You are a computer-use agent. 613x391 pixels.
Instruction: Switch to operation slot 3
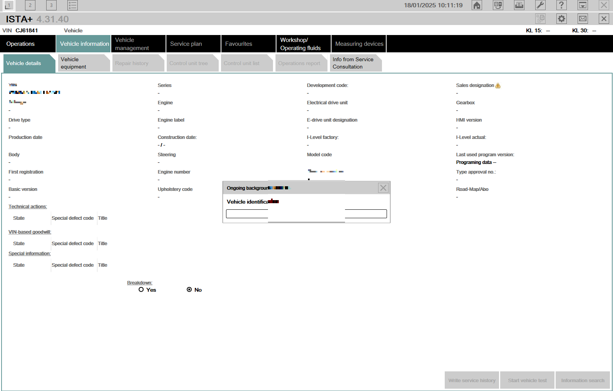pos(51,5)
